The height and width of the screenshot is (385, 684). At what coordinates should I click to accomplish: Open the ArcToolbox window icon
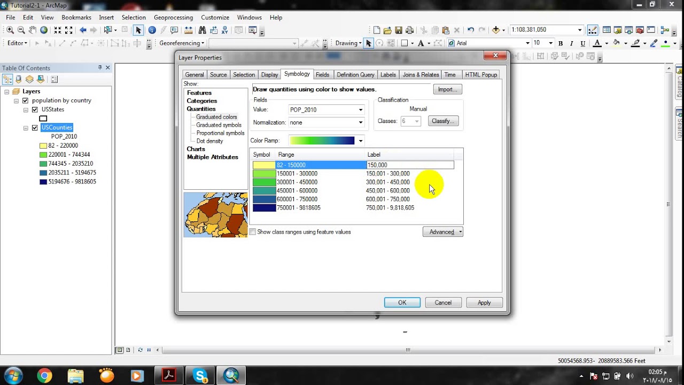pyautogui.click(x=640, y=30)
